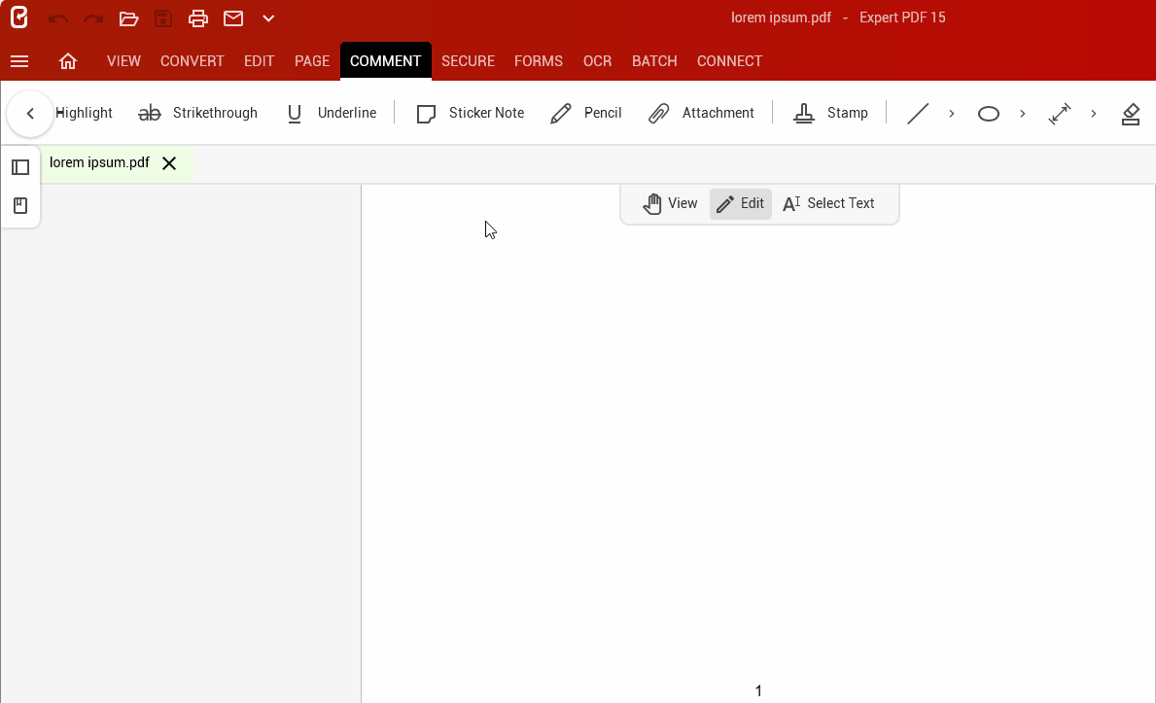This screenshot has width=1156, height=703.
Task: Add an Attachment
Action: 701,113
